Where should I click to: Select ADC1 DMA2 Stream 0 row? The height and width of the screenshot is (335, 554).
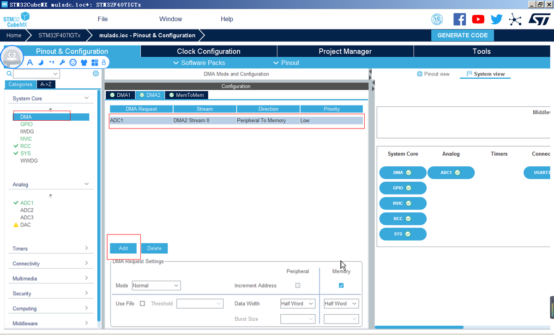point(236,121)
